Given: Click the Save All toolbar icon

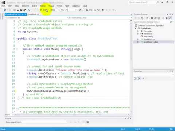Looking at the screenshot, I should point(25,10).
